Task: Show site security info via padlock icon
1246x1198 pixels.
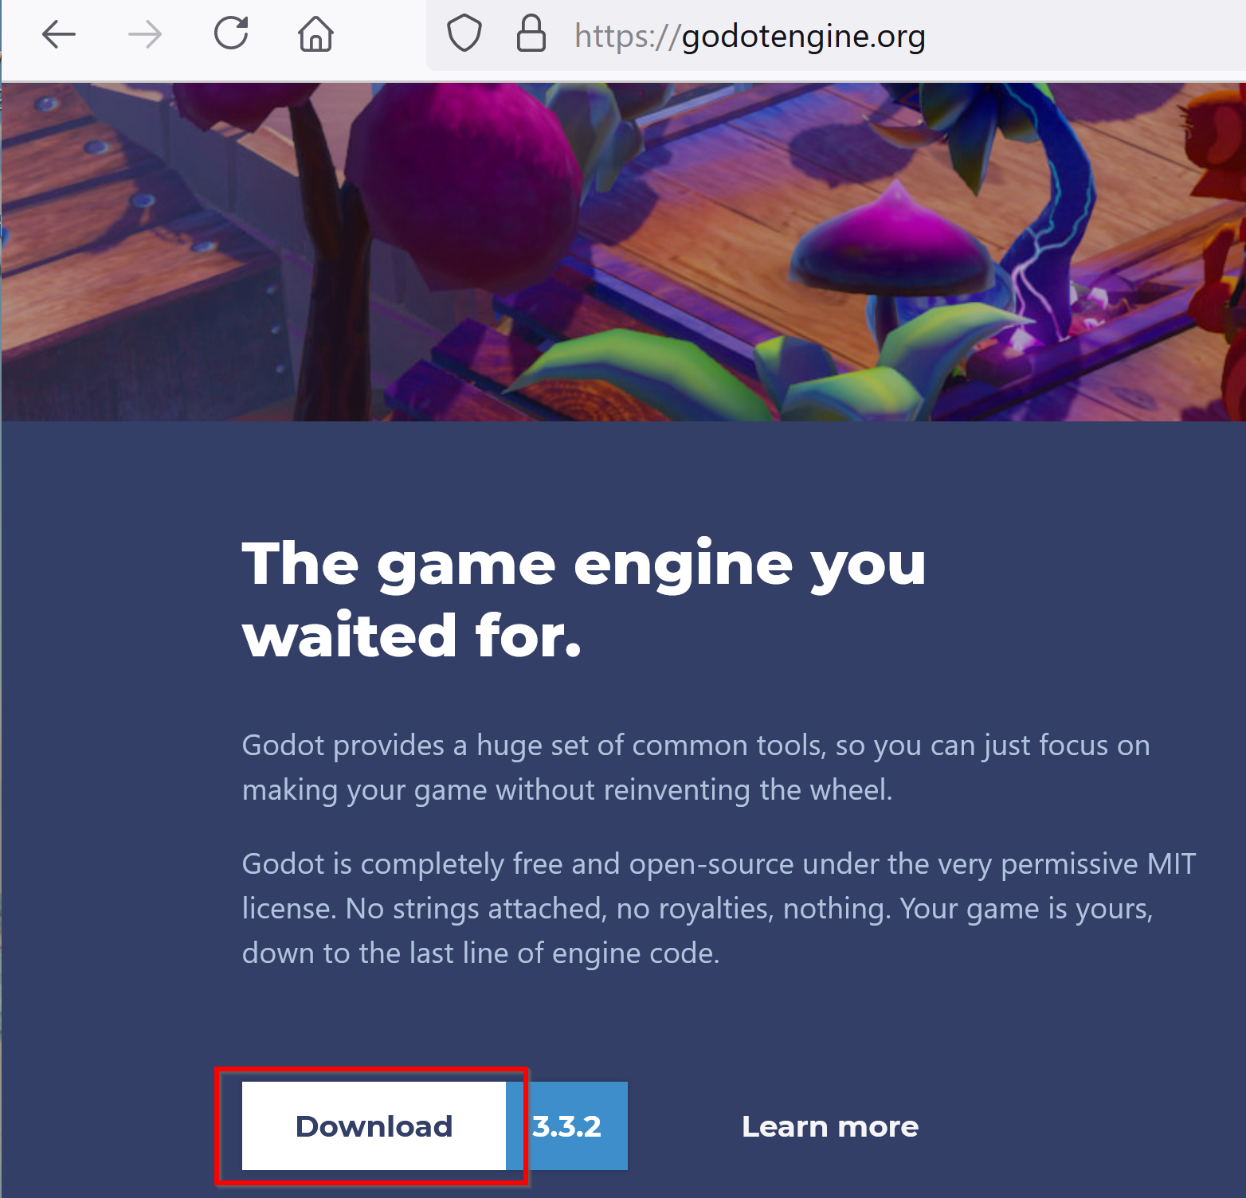Action: click(x=531, y=33)
